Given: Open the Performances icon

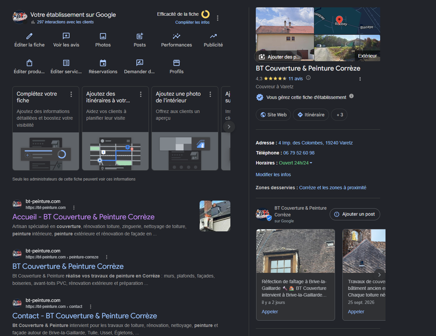Looking at the screenshot, I should [177, 36].
